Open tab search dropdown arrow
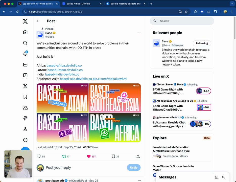The height and width of the screenshot is (182, 236). click(x=232, y=4)
